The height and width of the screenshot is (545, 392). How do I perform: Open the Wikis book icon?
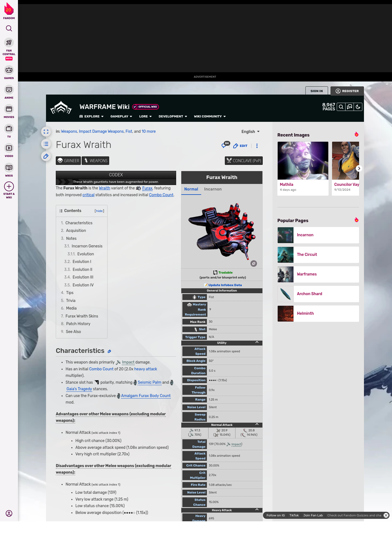pyautogui.click(x=9, y=168)
